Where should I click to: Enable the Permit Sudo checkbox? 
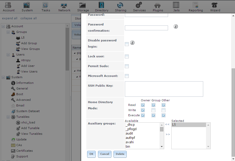(127, 66)
